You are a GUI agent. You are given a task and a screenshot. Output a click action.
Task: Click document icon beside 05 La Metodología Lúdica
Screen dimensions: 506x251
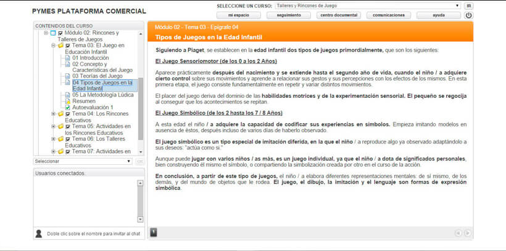click(67, 95)
